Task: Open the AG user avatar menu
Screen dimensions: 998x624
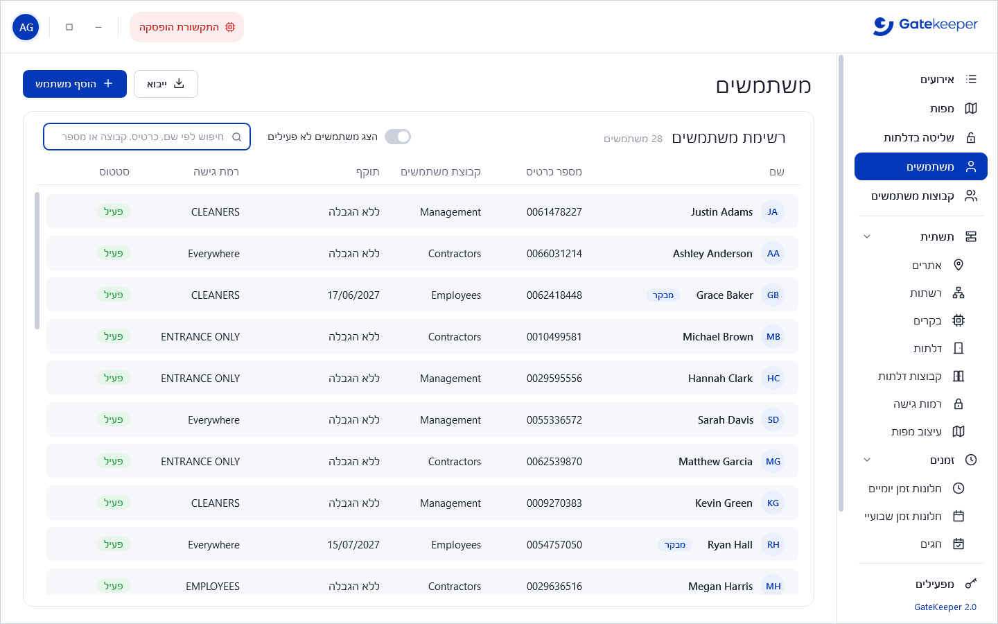Action: (x=26, y=27)
